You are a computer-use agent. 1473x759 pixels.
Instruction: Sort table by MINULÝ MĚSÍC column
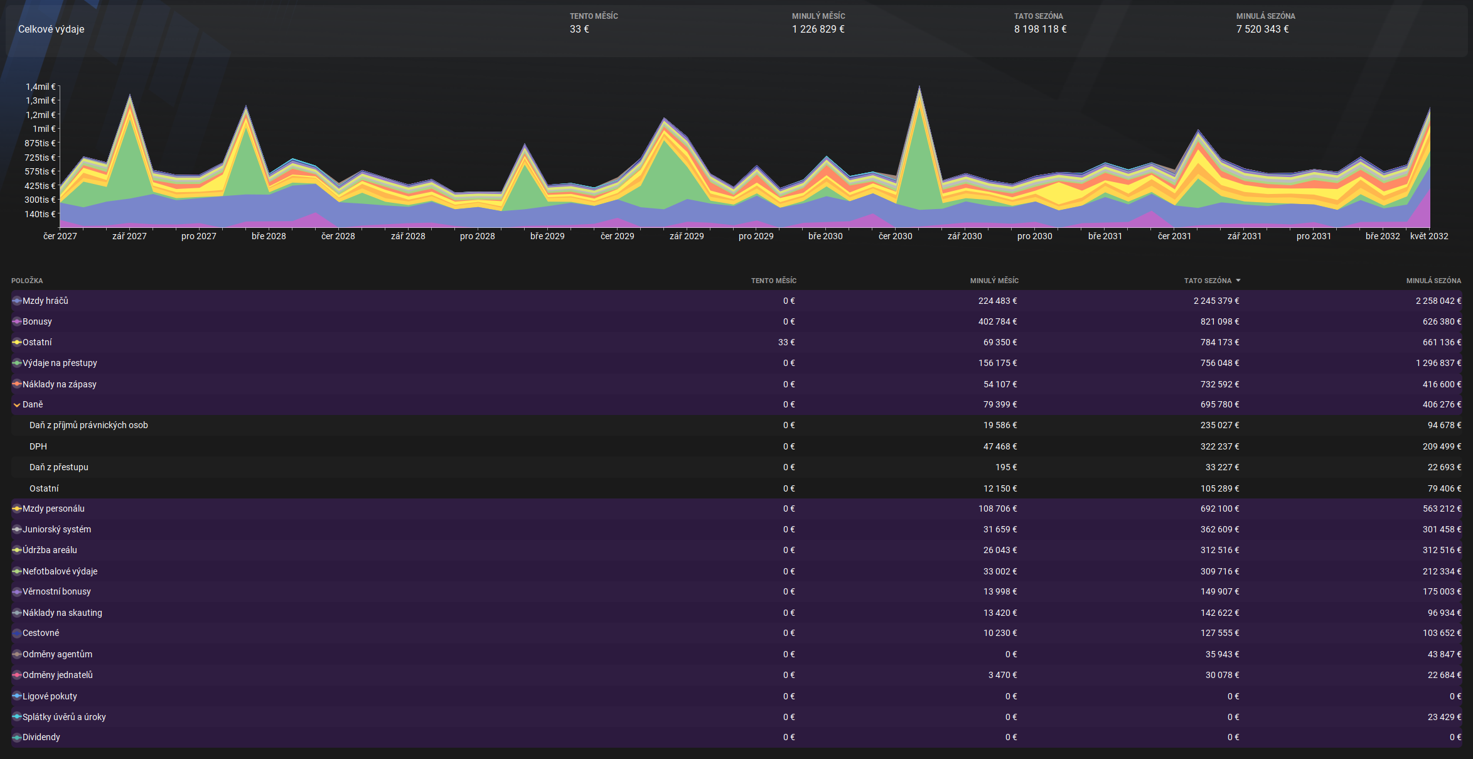[994, 281]
